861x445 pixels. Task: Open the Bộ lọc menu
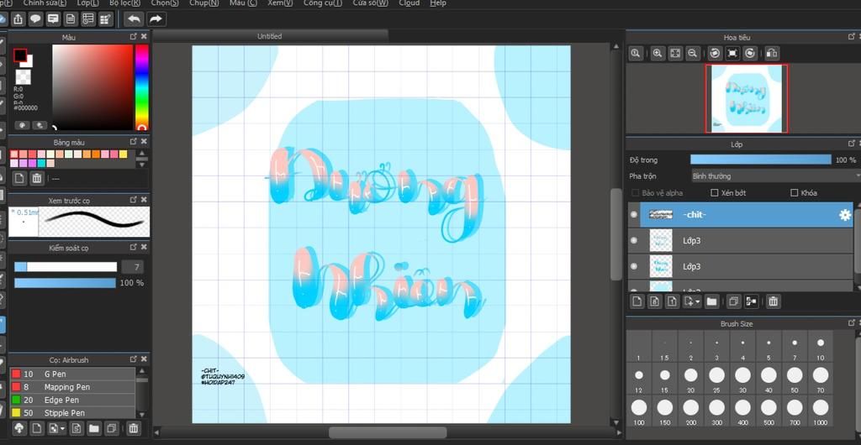[124, 3]
